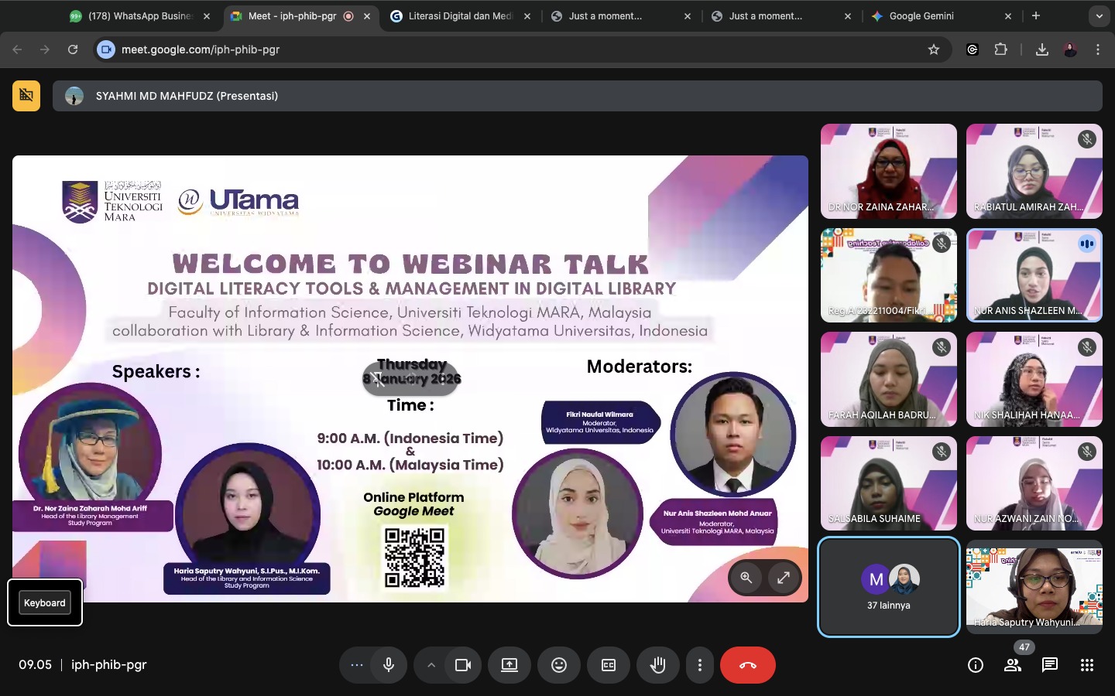The image size is (1115, 696).
Task: Turn on closed captions
Action: pos(609,665)
